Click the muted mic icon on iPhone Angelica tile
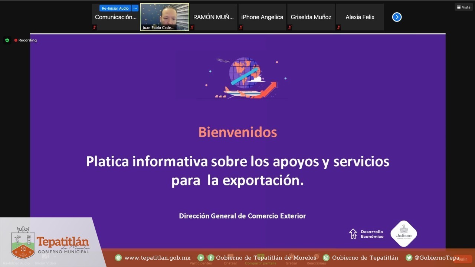Viewport: 475px width, 267px height. pyautogui.click(x=241, y=27)
